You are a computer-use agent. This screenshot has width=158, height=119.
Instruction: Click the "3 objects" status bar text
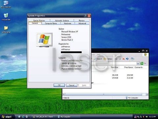[66, 98]
